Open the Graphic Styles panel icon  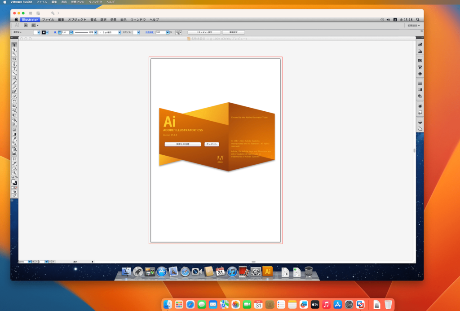420,112
